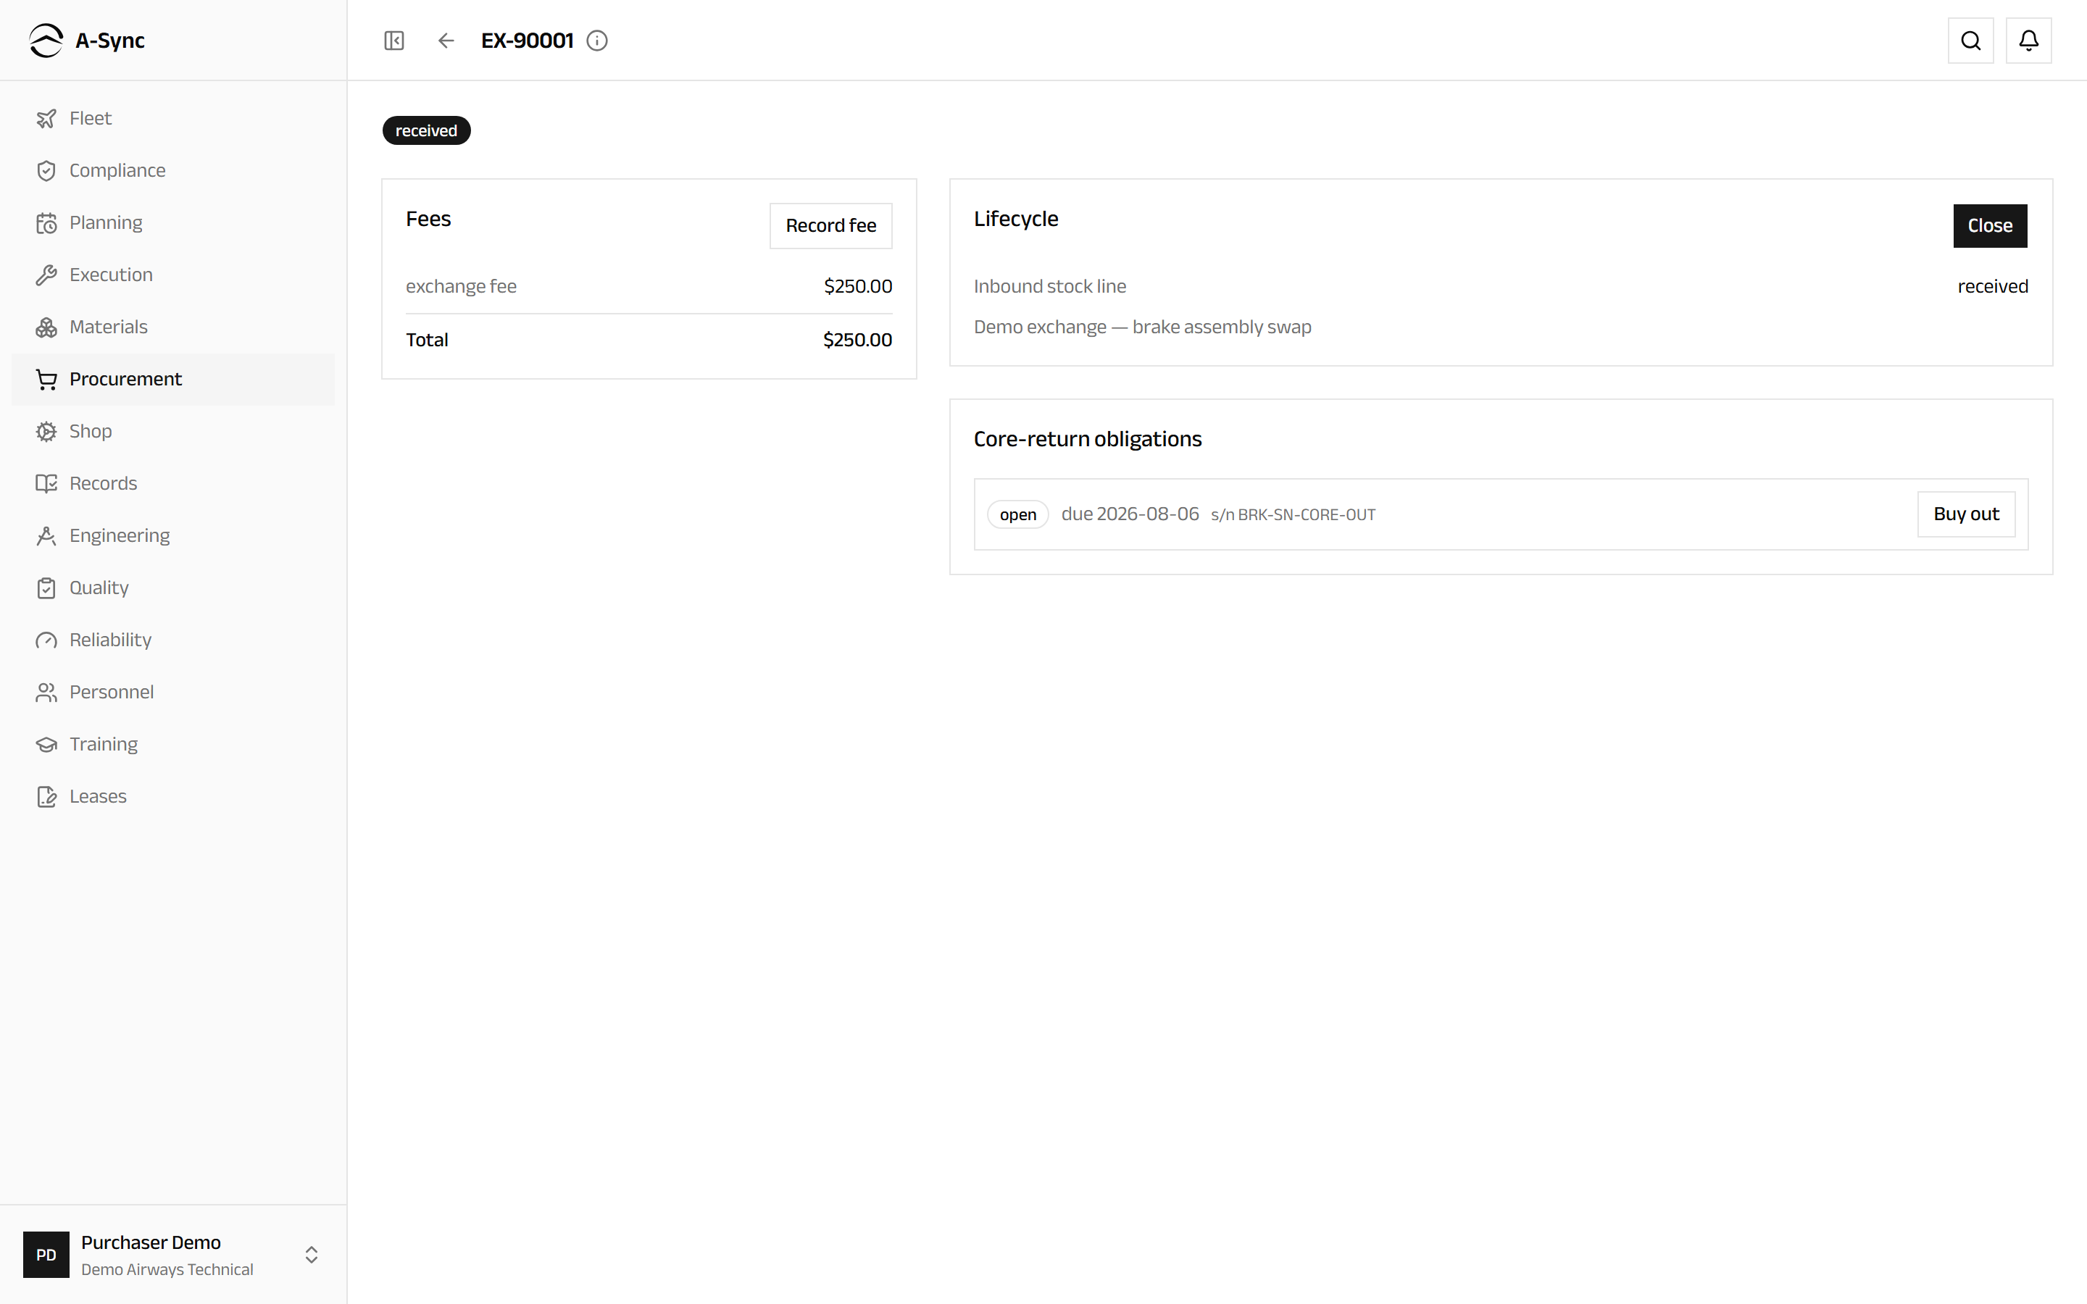
Task: Click the black Close lifecycle button
Action: [x=1990, y=226]
